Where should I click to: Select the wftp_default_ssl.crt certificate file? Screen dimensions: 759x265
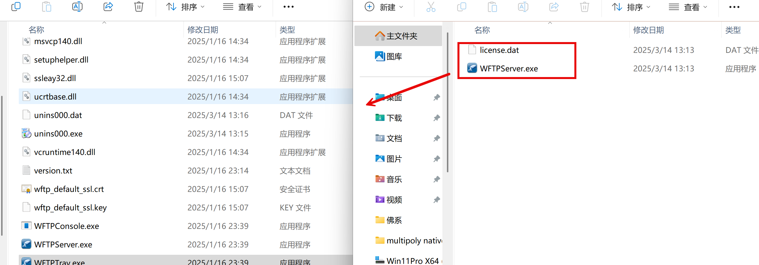tap(69, 189)
